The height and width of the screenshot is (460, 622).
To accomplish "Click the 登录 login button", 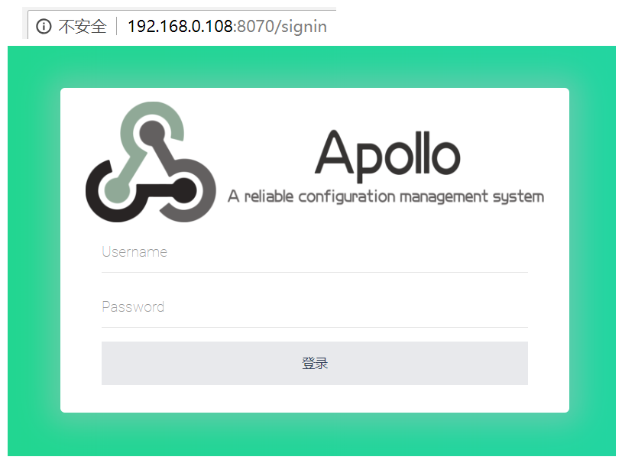I will point(315,363).
